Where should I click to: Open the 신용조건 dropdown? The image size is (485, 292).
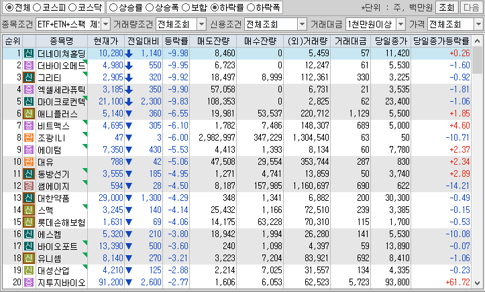(x=302, y=24)
